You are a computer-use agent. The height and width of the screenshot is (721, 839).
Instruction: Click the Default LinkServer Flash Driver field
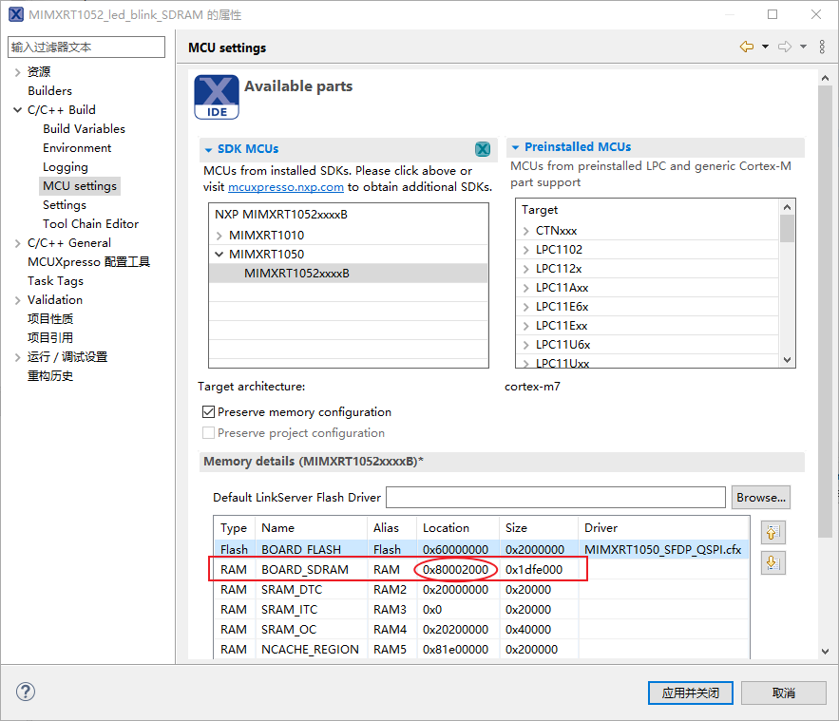(556, 498)
